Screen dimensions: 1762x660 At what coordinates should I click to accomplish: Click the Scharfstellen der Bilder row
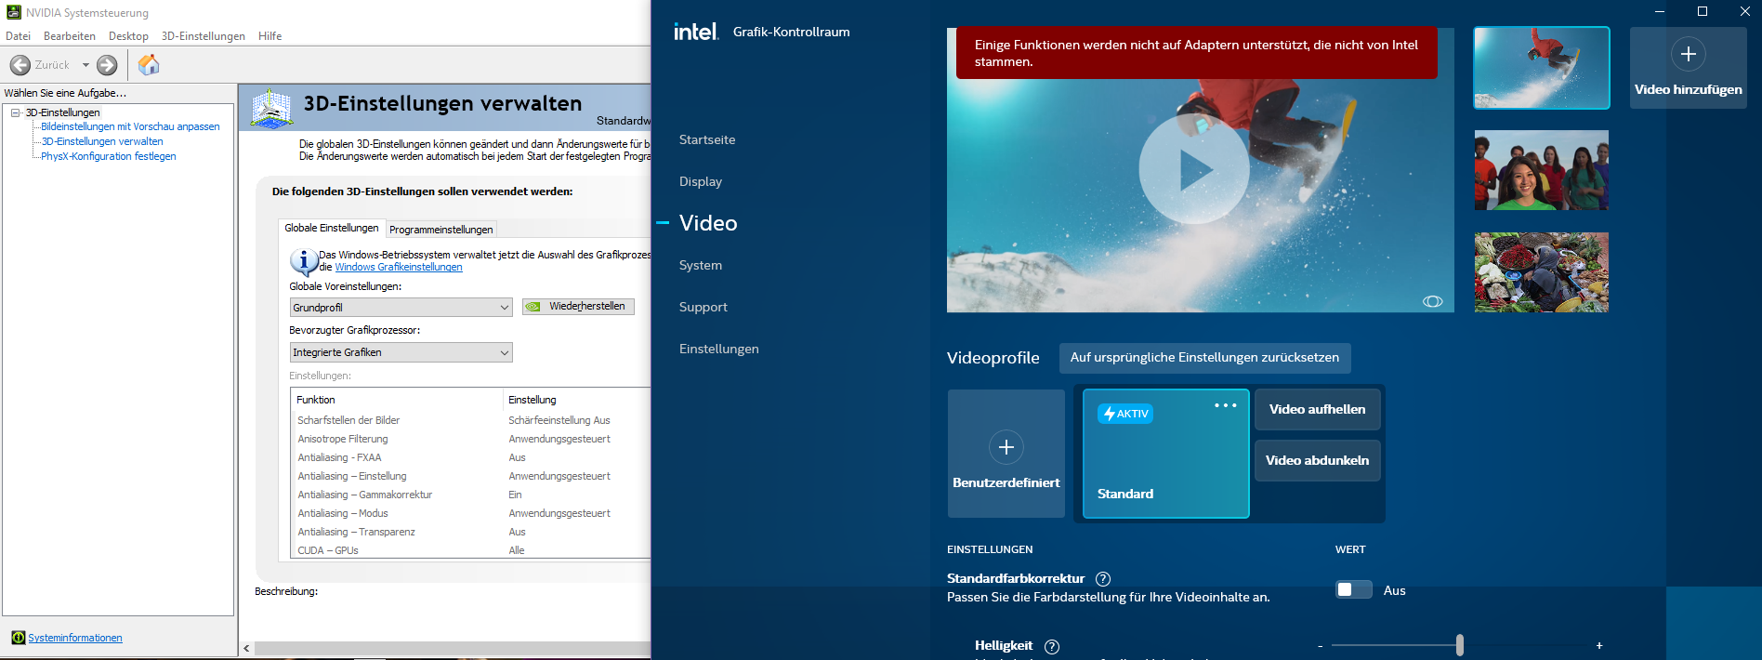click(x=471, y=420)
